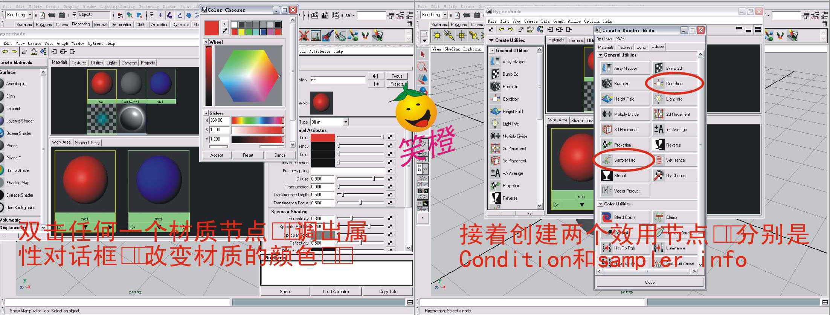
Task: Create a Set Range utility node
Action: click(x=674, y=160)
